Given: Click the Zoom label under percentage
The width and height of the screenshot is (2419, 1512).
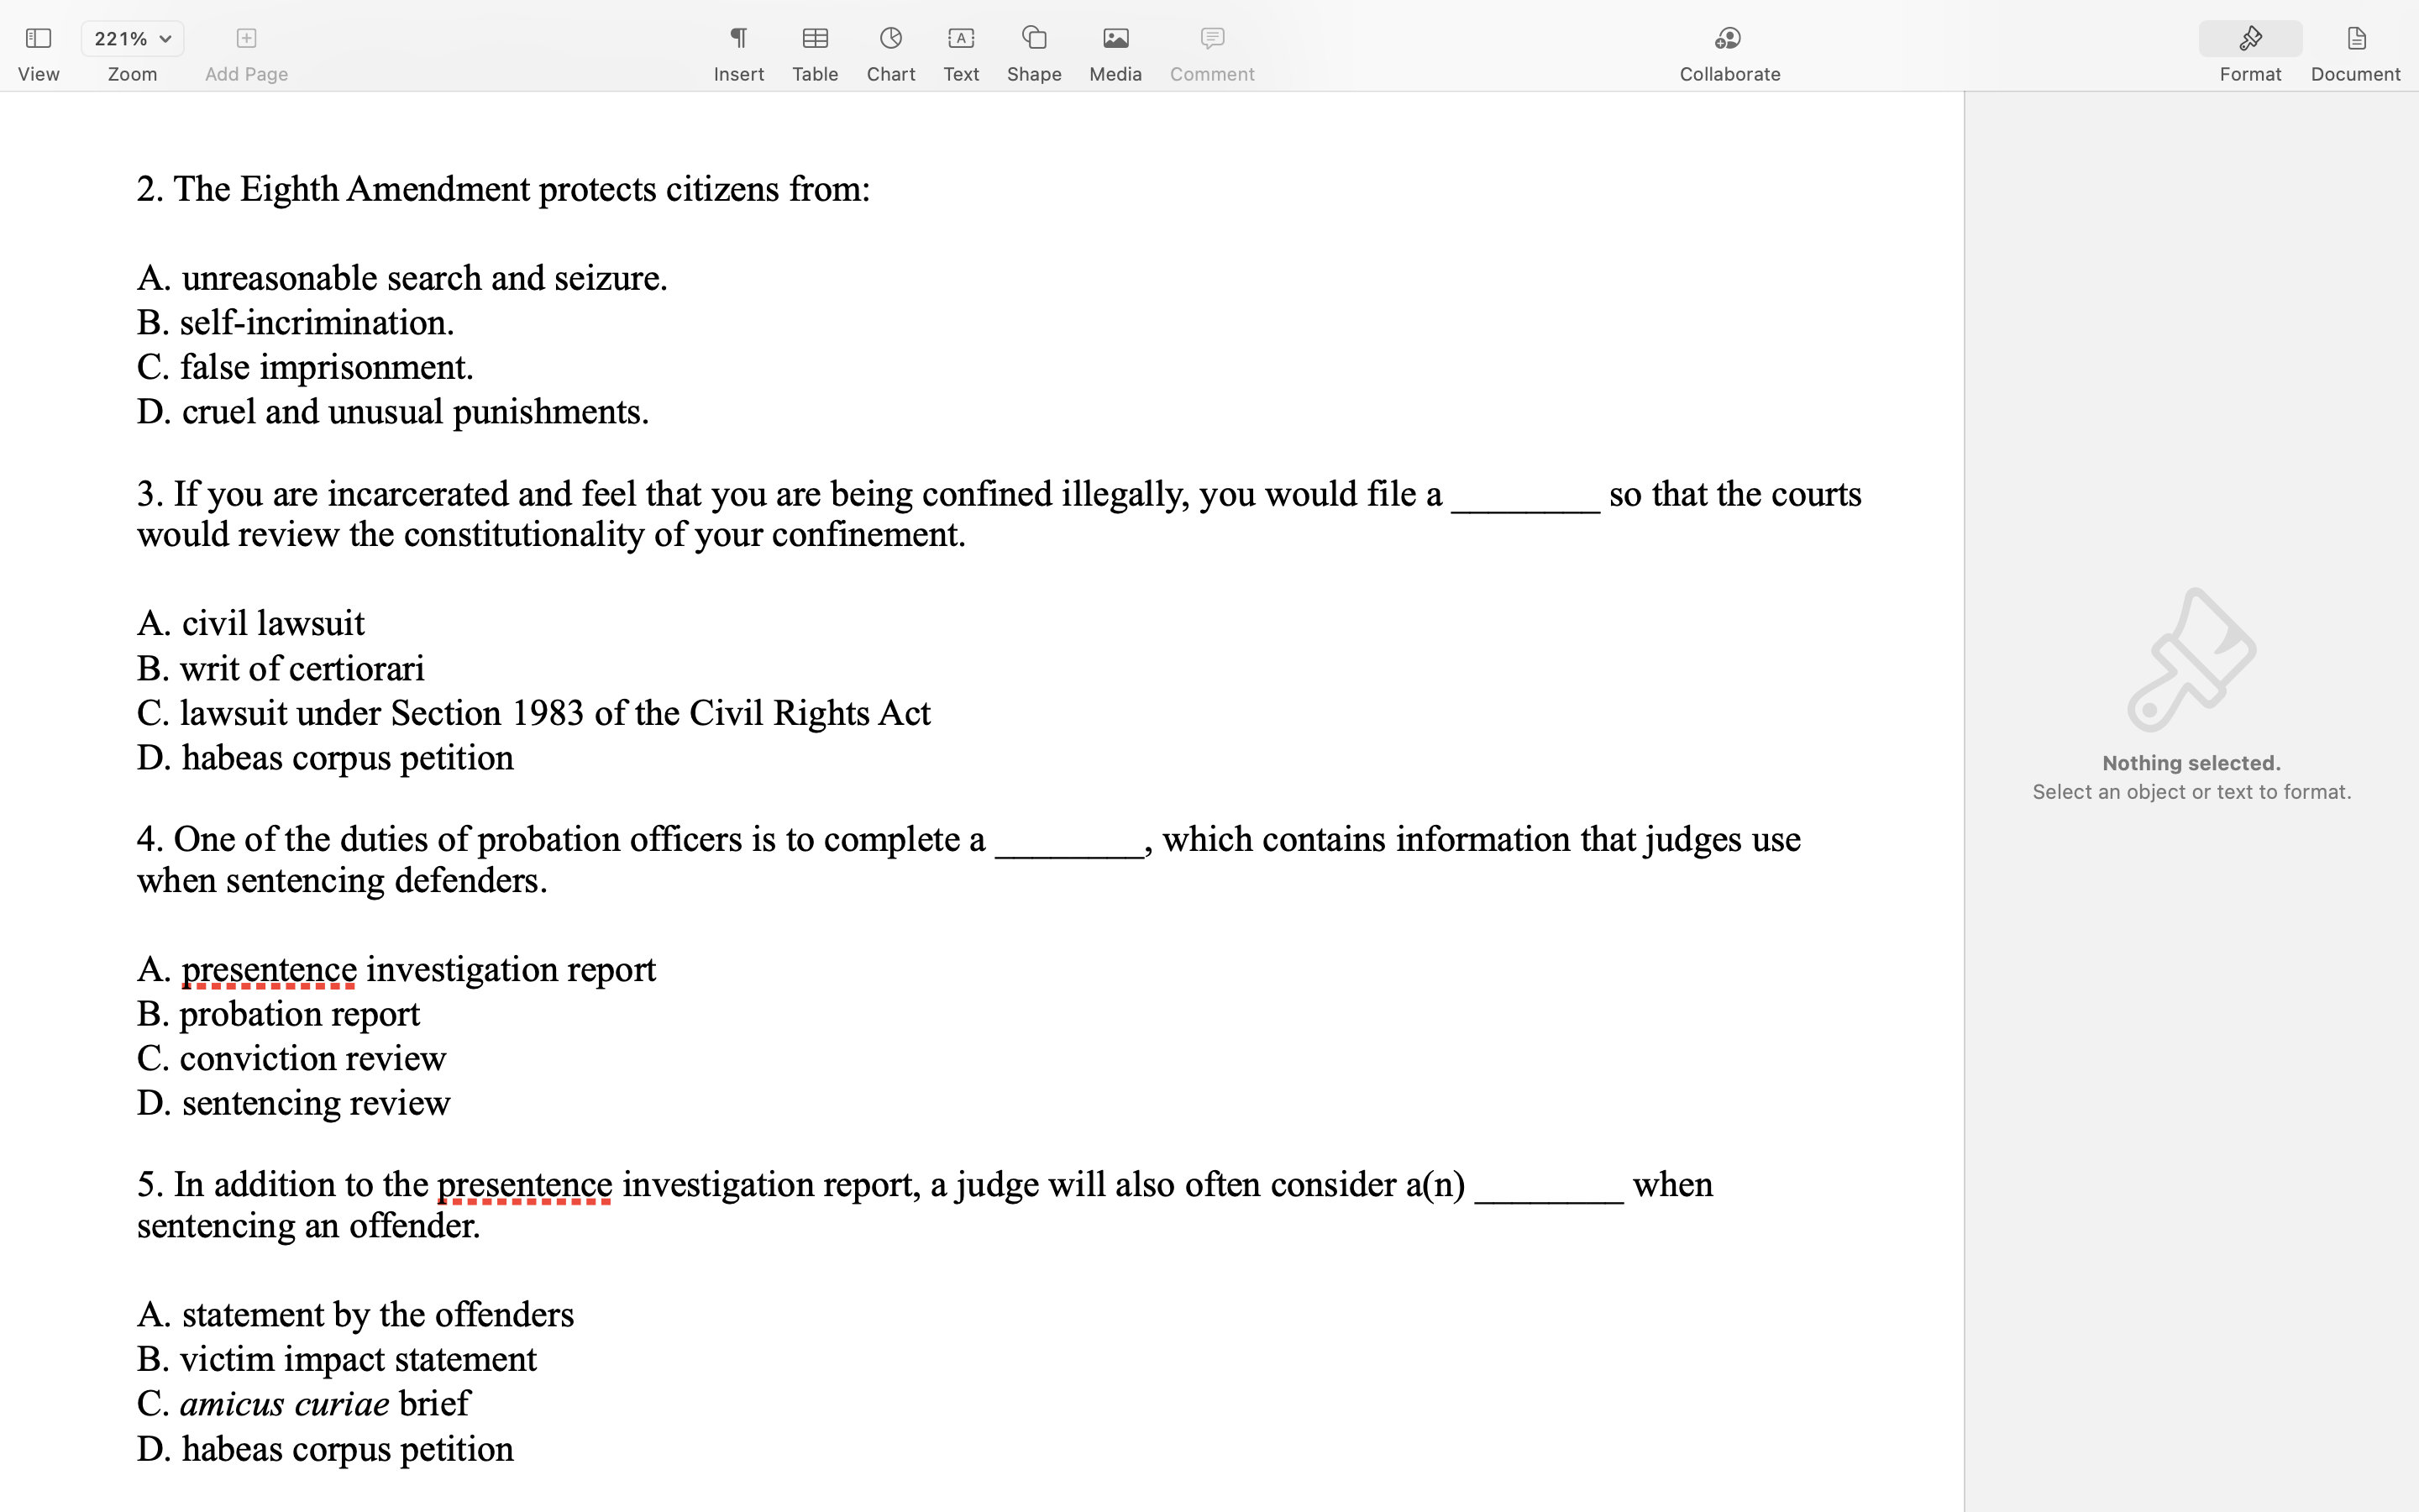Looking at the screenshot, I should [132, 75].
